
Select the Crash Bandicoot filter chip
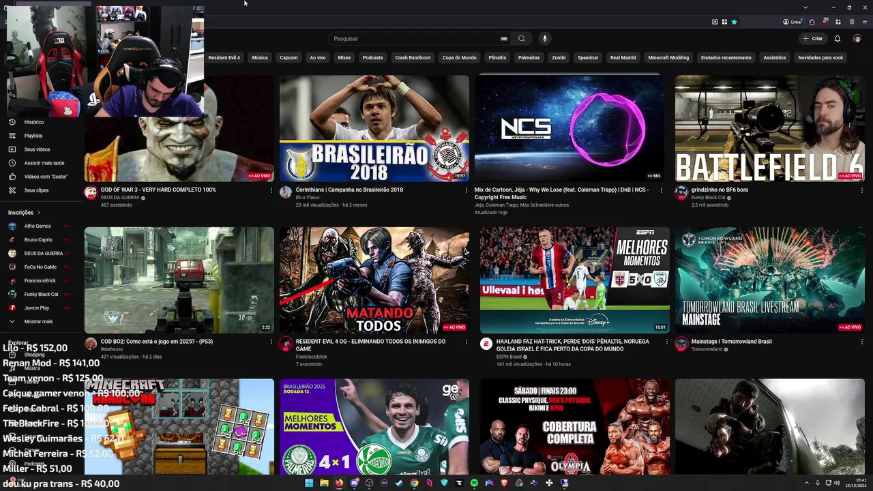coord(413,58)
